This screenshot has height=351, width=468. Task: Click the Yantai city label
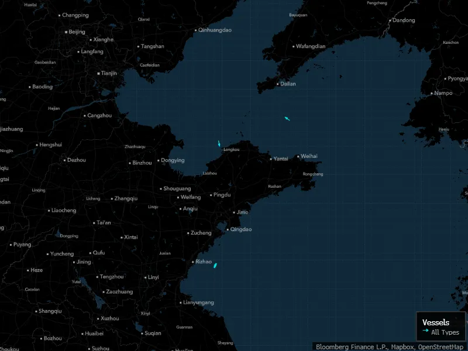[281, 159]
